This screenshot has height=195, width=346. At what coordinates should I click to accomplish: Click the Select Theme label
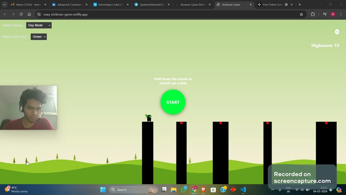pos(12,25)
